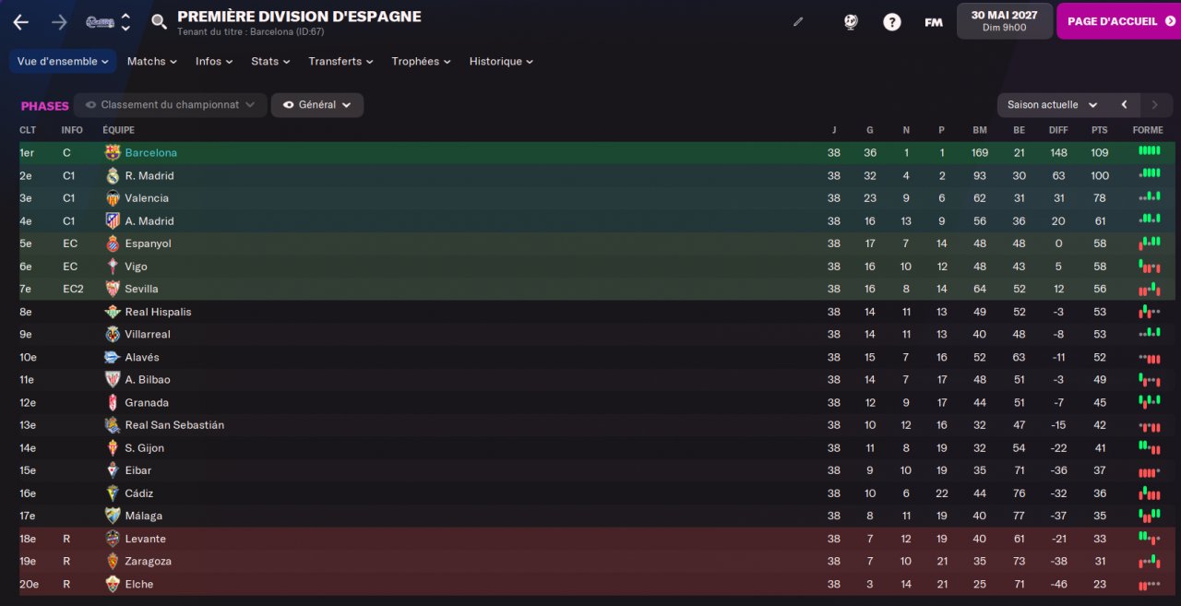
Task: Click the back navigation arrow
Action: coord(20,22)
